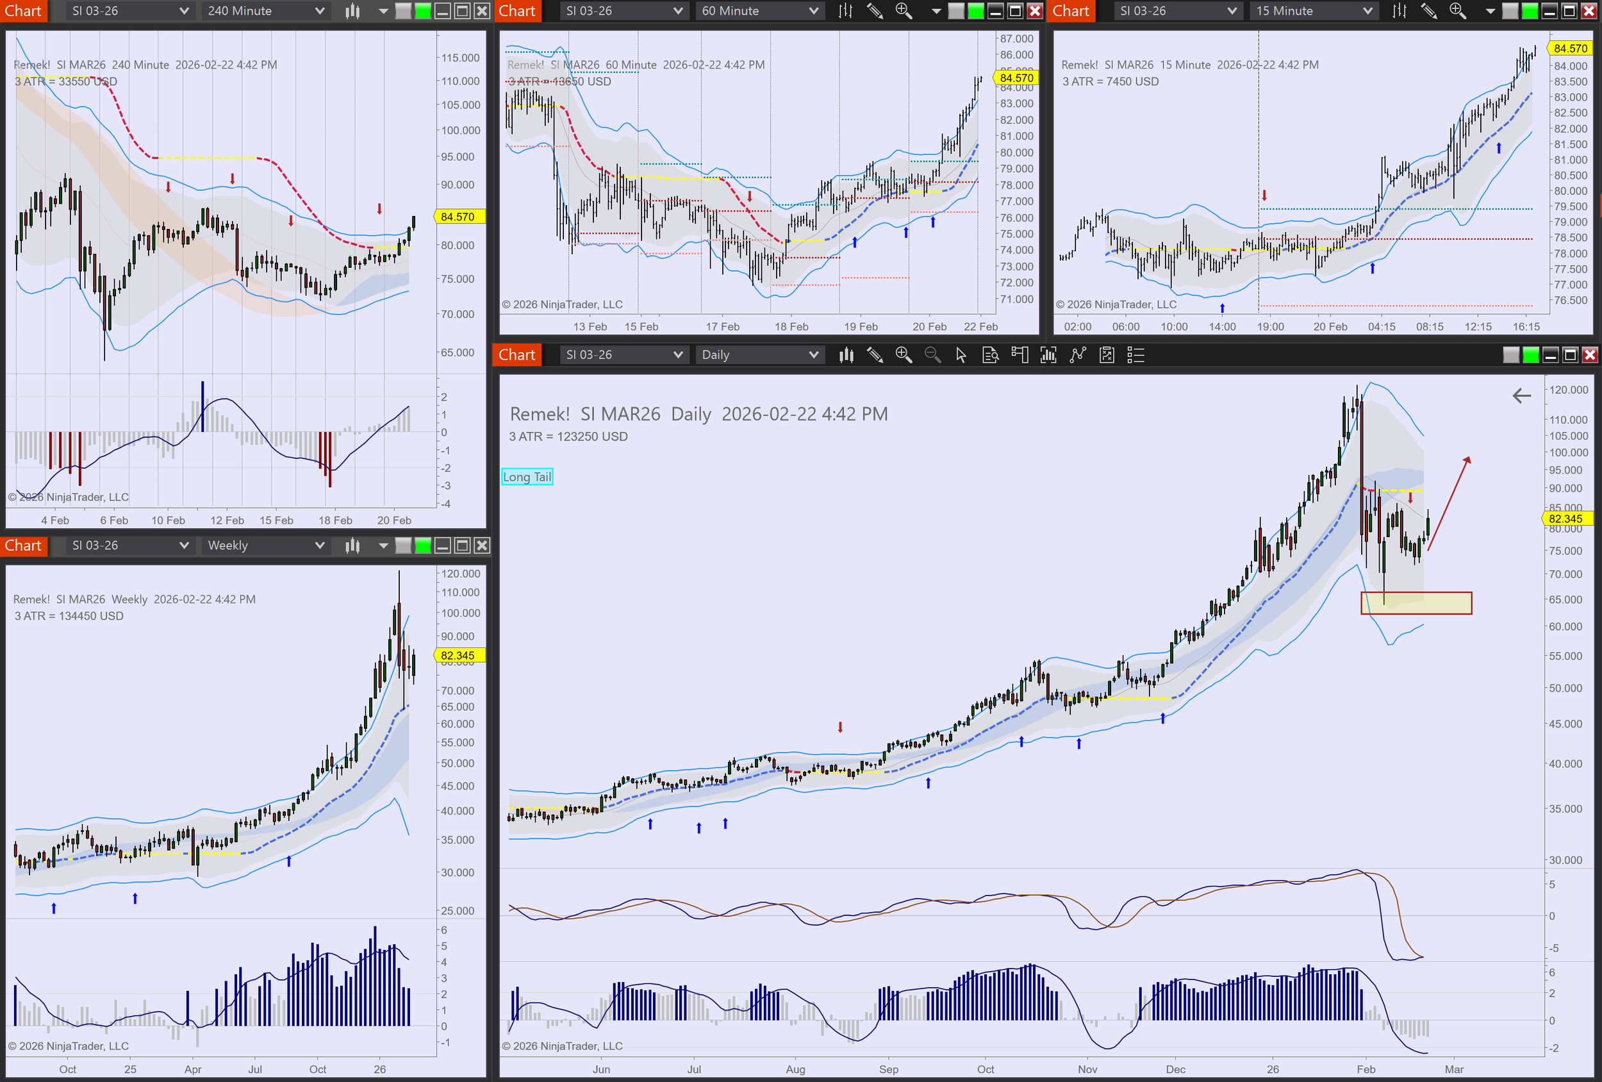Open Chart Trader icon on Daily chart
1602x1082 pixels.
[x=1019, y=355]
